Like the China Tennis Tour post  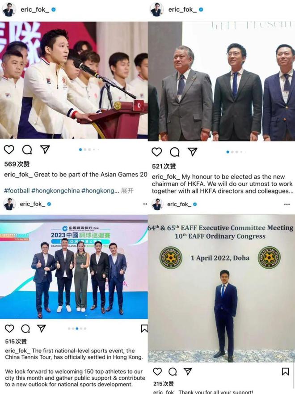pyautogui.click(x=9, y=329)
